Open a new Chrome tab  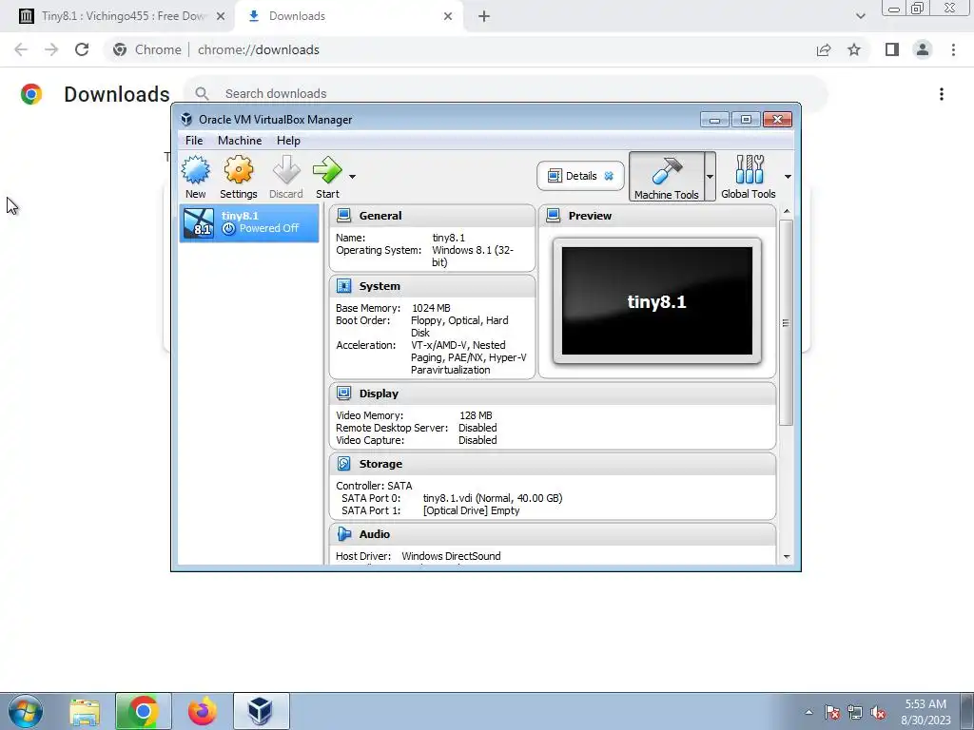tap(484, 17)
